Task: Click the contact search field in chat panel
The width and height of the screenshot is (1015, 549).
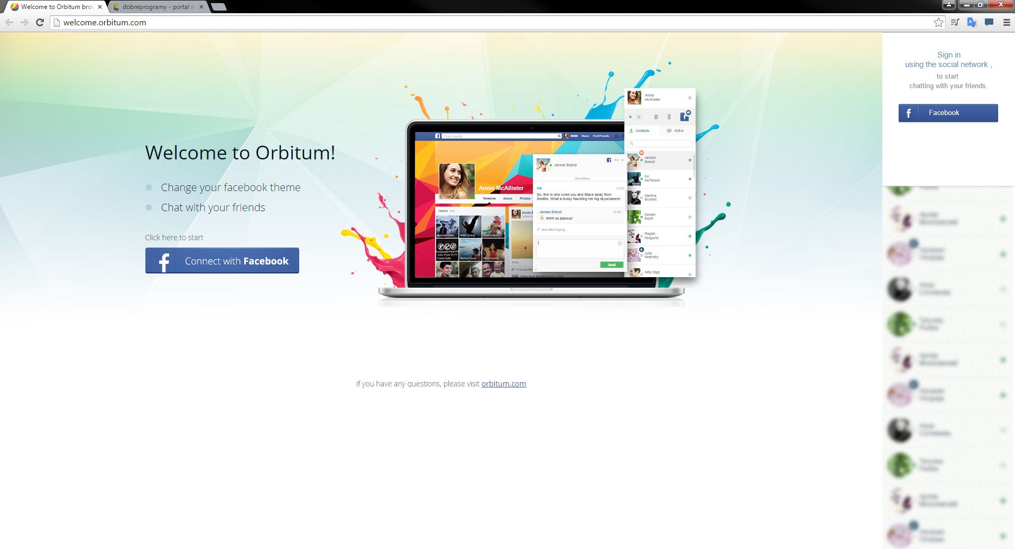Action: [x=661, y=144]
